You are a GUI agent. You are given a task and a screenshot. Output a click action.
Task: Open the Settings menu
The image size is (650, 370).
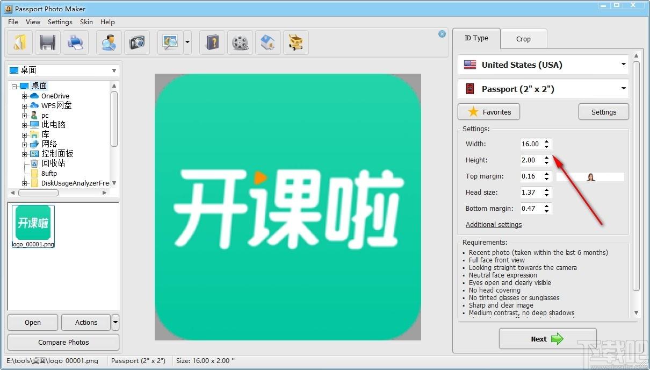coord(60,22)
